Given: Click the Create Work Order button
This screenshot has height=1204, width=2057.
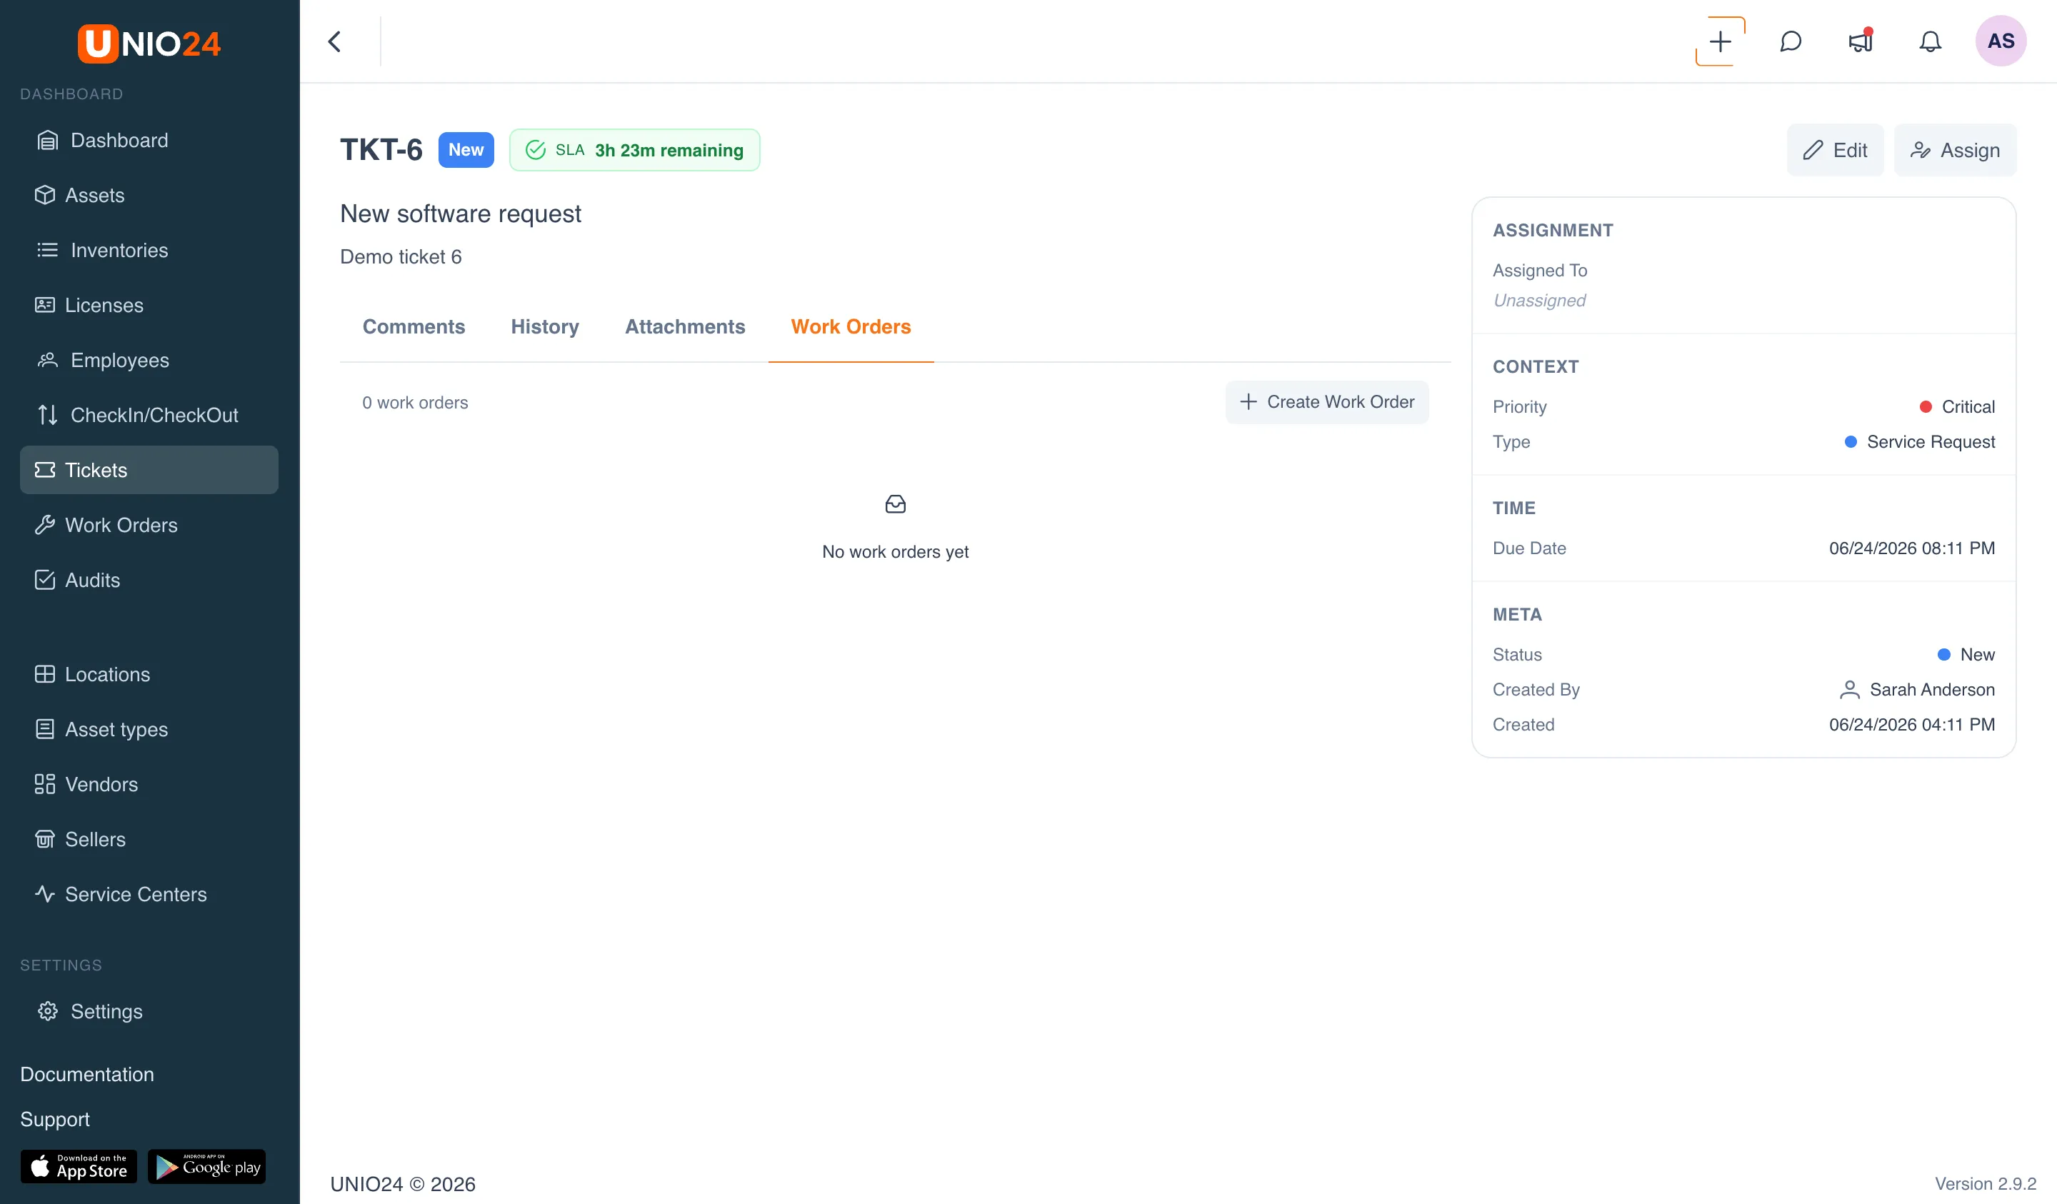Looking at the screenshot, I should 1327,401.
